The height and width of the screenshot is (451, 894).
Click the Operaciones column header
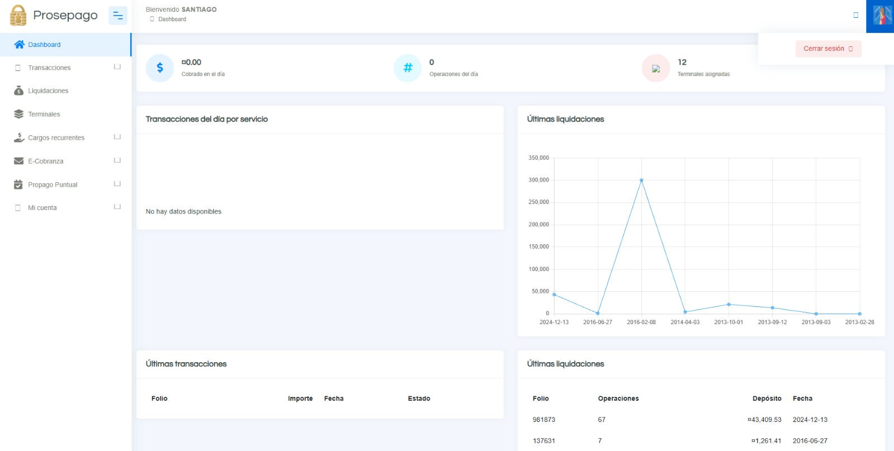point(618,398)
